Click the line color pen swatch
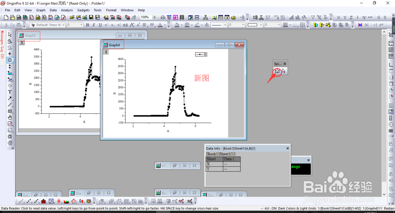The image size is (395, 213). [x=197, y=25]
